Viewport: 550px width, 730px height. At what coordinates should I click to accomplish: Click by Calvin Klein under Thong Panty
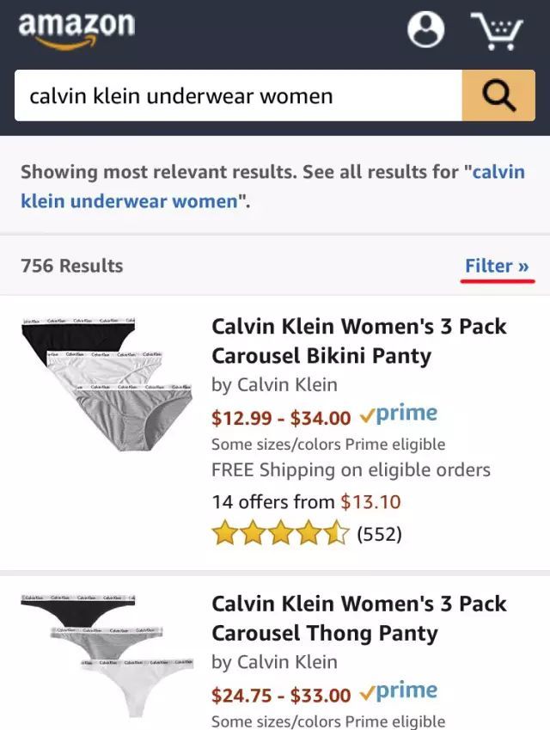coord(274,662)
